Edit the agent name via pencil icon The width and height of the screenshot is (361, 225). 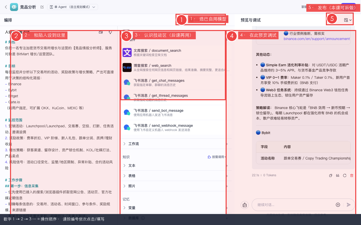click(x=42, y=7)
